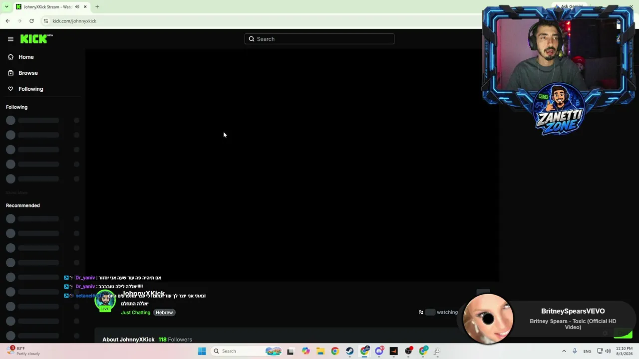Image resolution: width=639 pixels, height=359 pixels.
Task: Go back with the browser back arrow
Action: (7, 21)
